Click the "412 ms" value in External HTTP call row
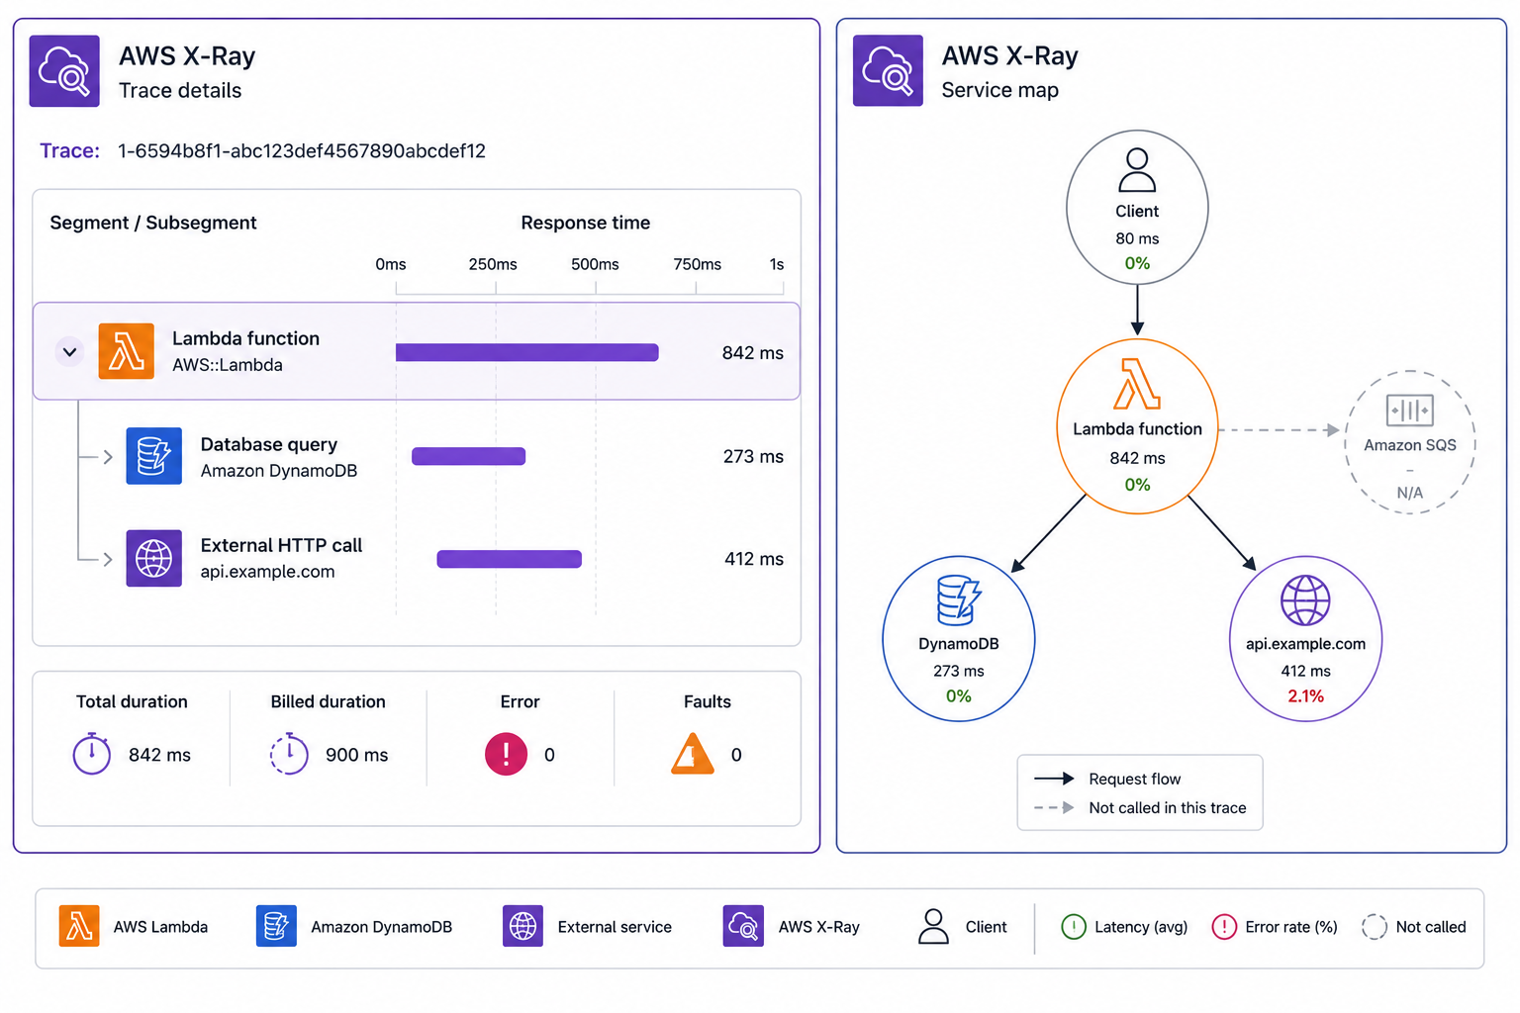This screenshot has height=1013, width=1520. point(754,559)
